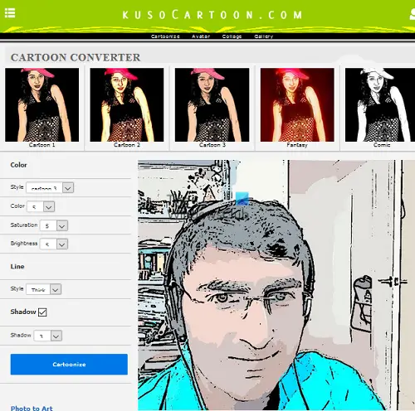The image size is (415, 411).
Task: Open the Color Style dropdown
Action: tap(50, 187)
